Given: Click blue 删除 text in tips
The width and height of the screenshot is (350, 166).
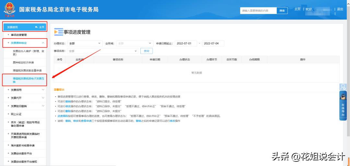Looking at the screenshot, I should tap(68, 111).
